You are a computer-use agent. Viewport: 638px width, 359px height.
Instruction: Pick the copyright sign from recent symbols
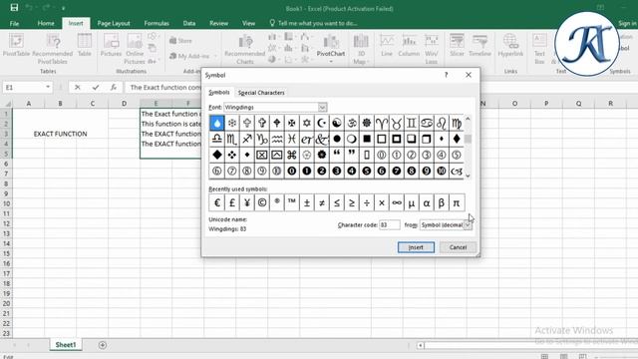point(262,202)
